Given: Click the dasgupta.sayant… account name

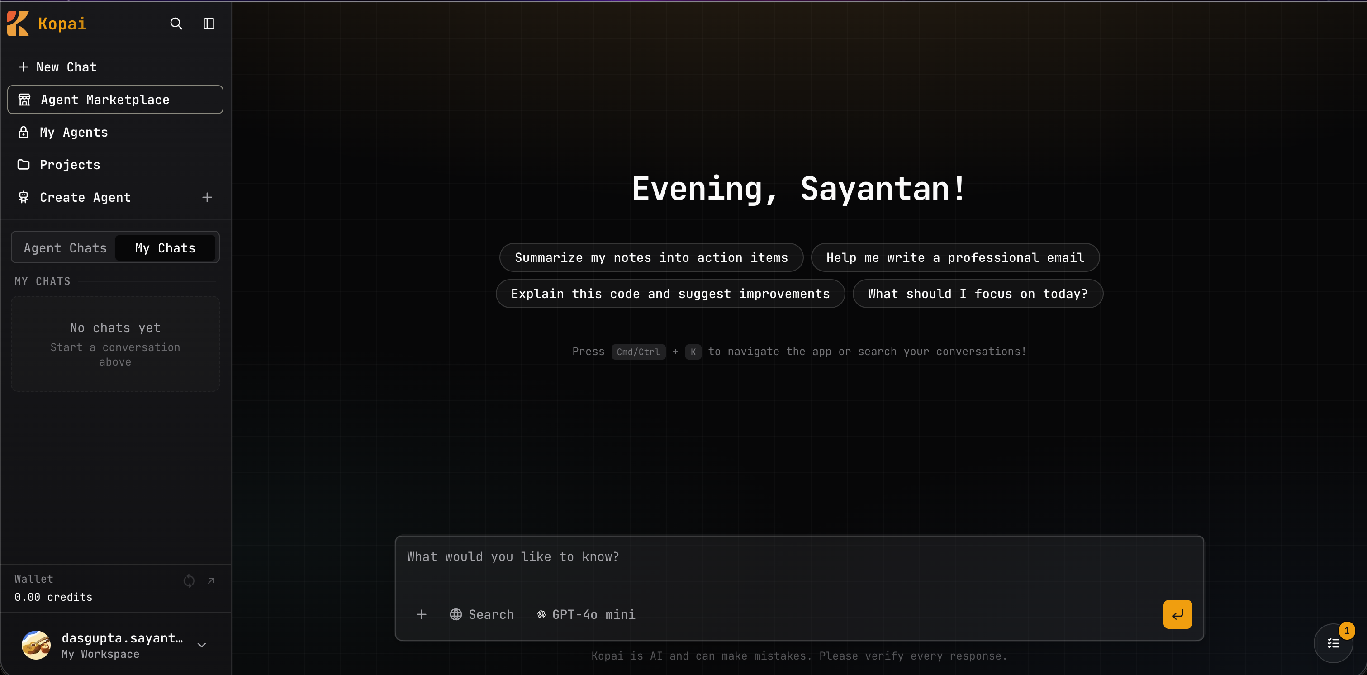Looking at the screenshot, I should (x=123, y=638).
